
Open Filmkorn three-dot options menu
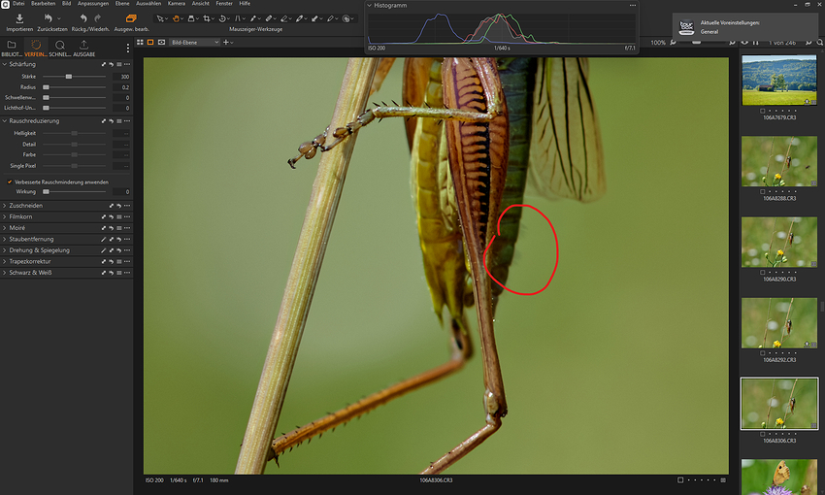127,216
